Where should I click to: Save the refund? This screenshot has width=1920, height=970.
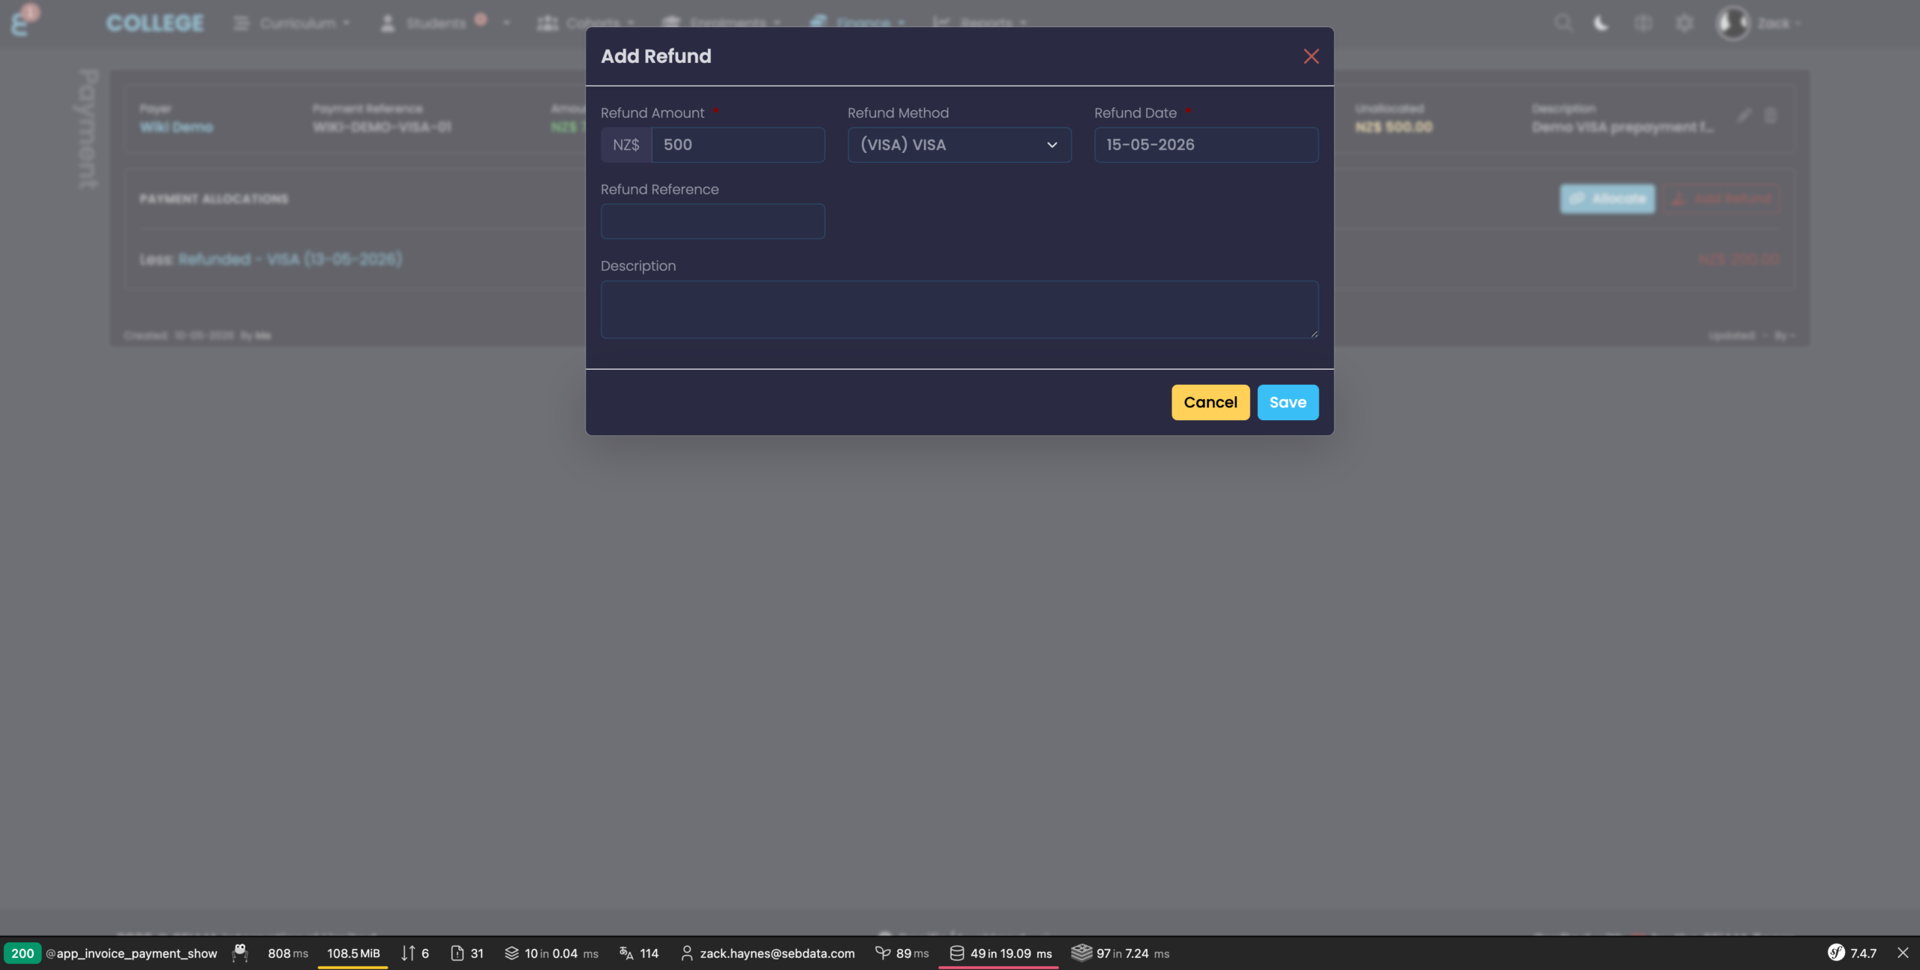[1288, 402]
